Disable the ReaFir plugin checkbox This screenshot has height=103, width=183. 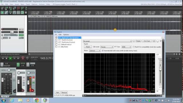pos(56,37)
